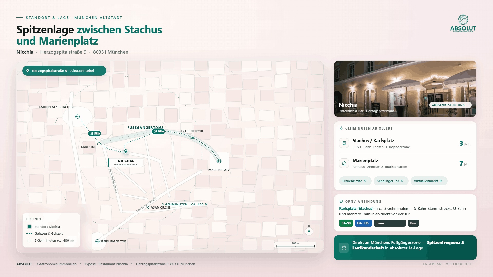Click the Herzogspitalstraße 9 · Altstadt-Lehel pill
493x277 pixels.
coord(64,71)
